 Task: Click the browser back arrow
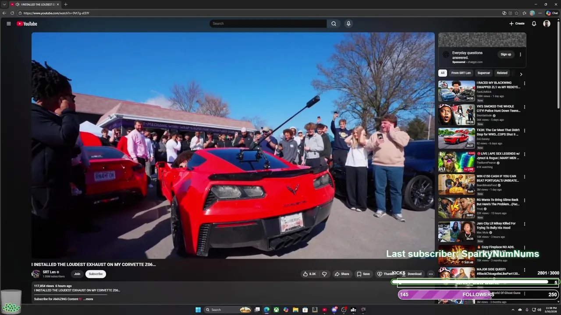4,13
